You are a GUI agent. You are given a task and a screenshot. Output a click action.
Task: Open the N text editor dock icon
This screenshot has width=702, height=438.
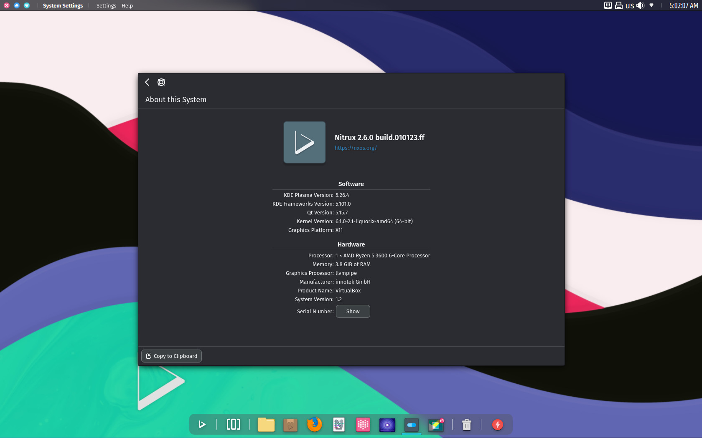tap(339, 425)
